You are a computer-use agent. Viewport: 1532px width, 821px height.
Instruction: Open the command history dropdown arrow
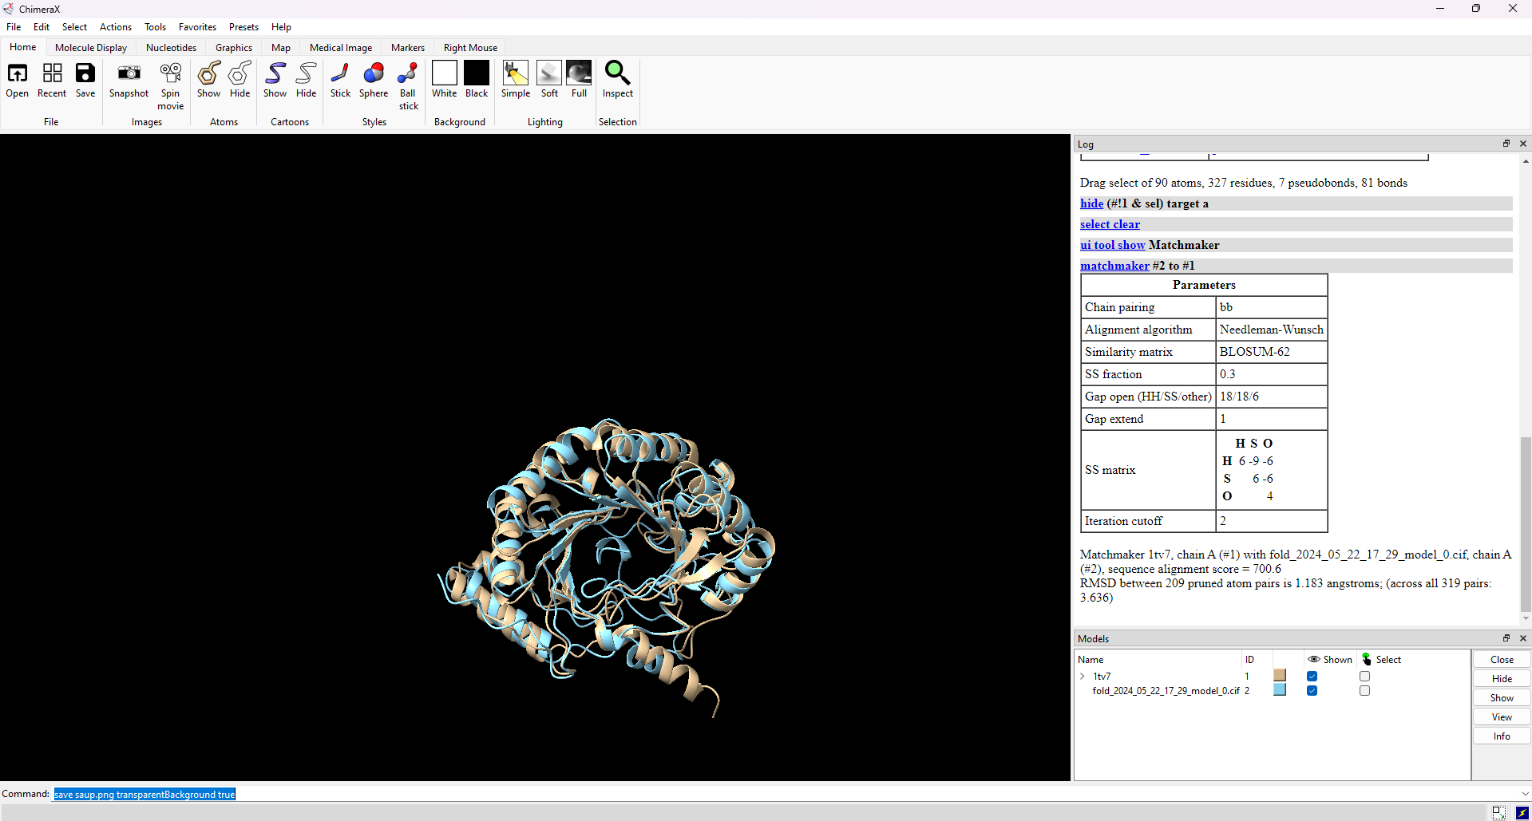[x=1525, y=795]
